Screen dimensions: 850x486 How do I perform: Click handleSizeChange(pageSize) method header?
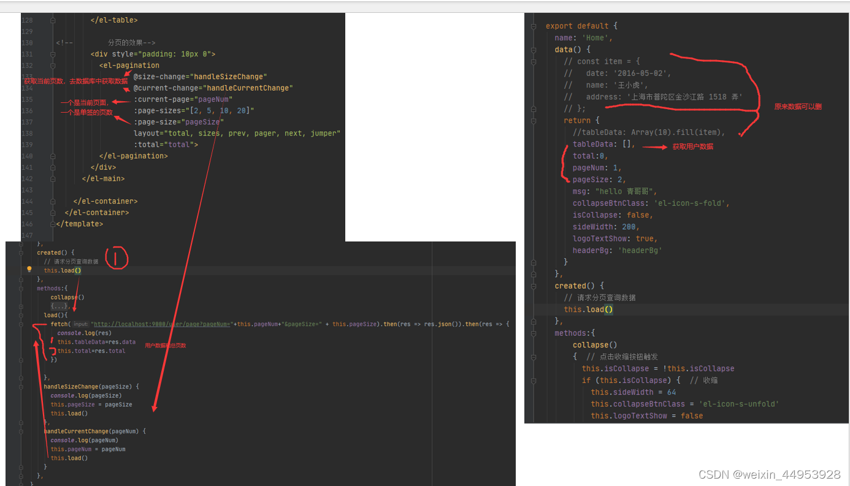click(x=91, y=387)
